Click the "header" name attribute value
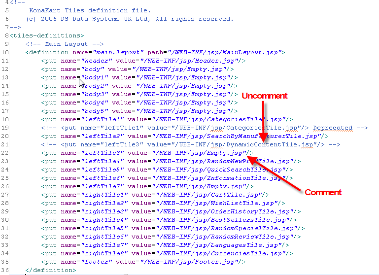 point(97,61)
